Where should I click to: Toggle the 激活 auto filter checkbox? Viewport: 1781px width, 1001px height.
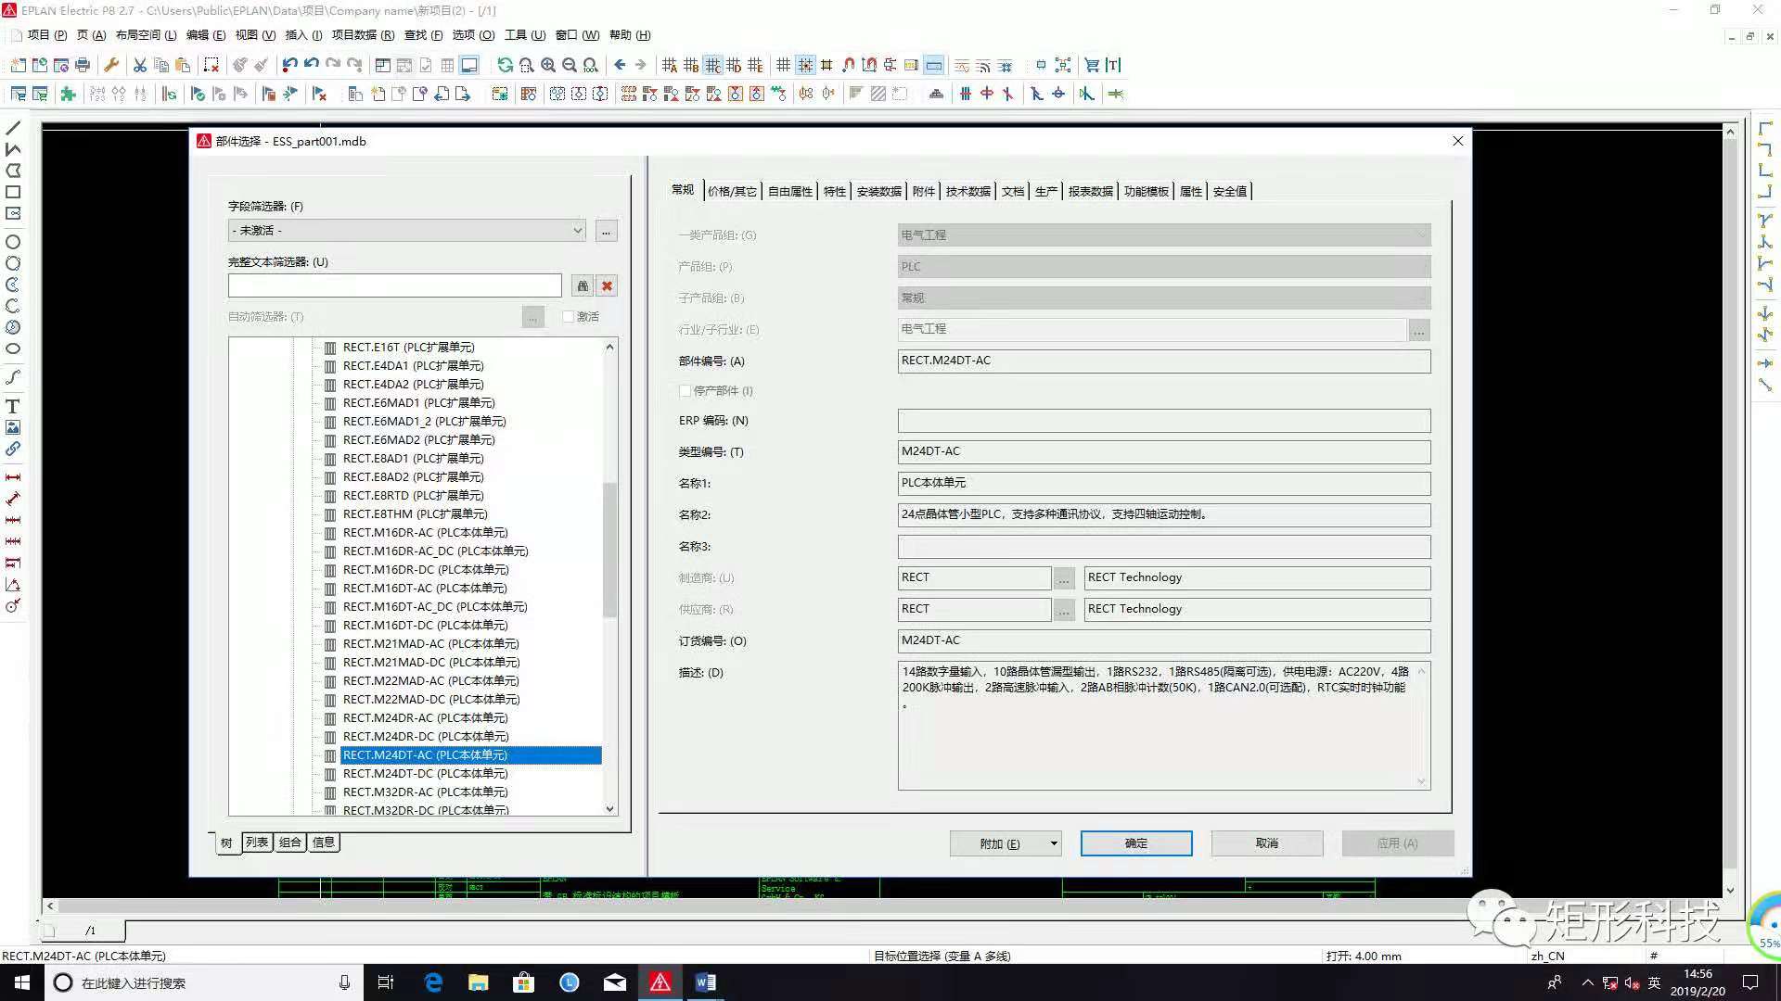point(569,317)
